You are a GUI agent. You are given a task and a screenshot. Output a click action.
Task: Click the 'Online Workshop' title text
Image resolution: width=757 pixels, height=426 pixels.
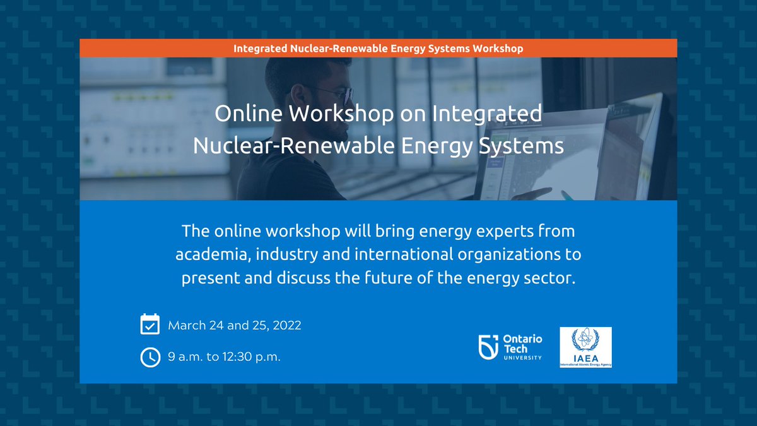[378, 129]
